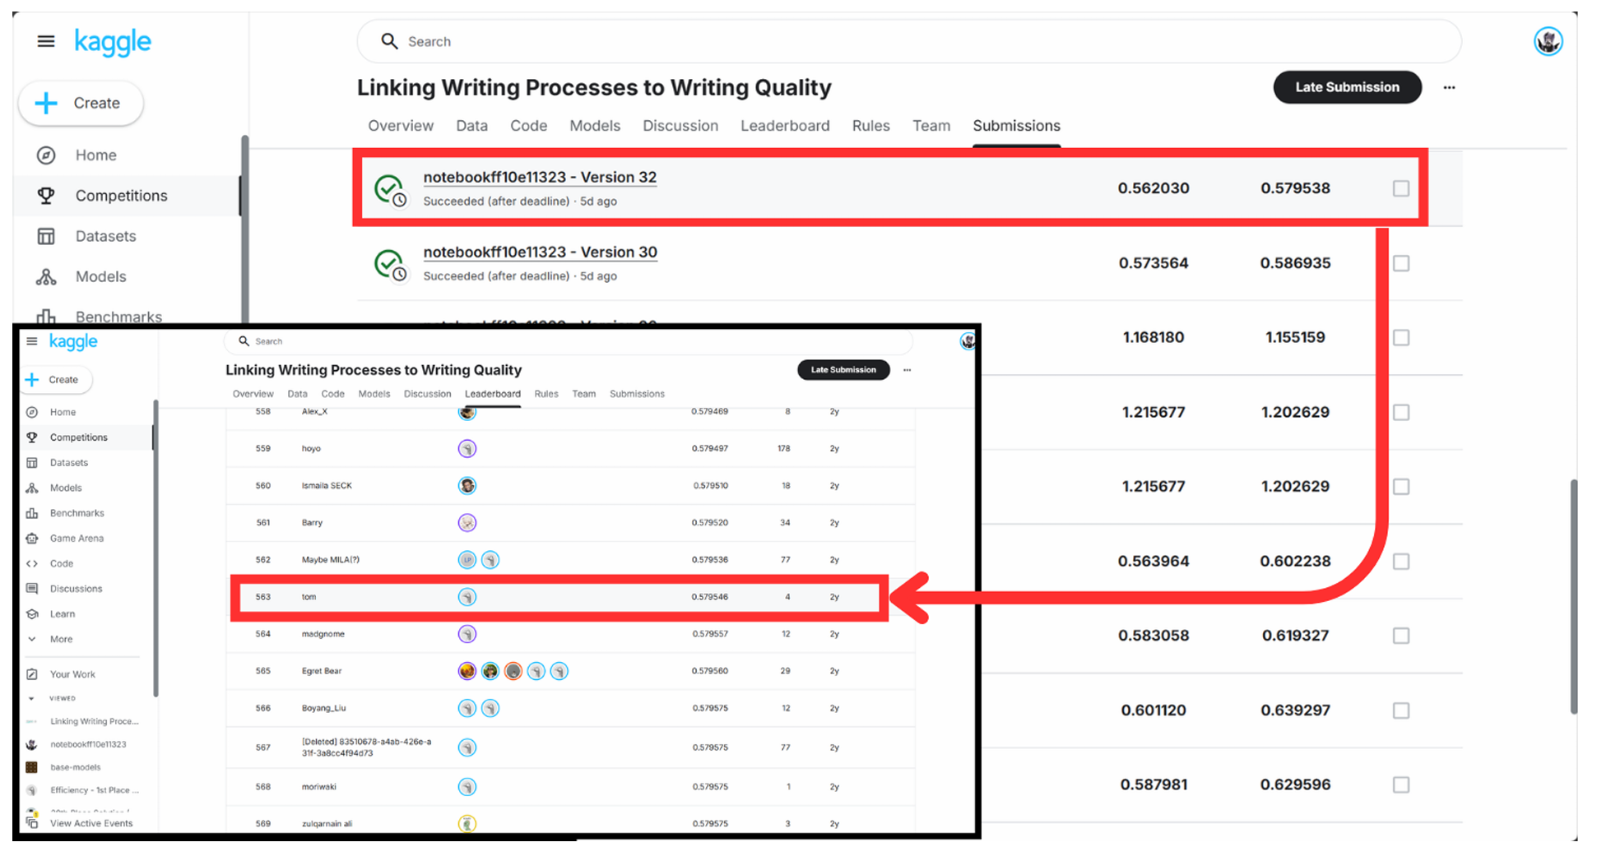Click the avatar of leaderboard user hoyo
Viewport: 1597px width, 856px height.
coord(467,449)
